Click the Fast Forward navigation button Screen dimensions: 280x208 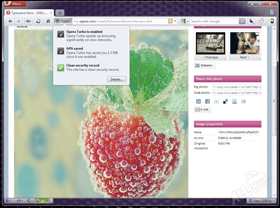tap(28, 21)
